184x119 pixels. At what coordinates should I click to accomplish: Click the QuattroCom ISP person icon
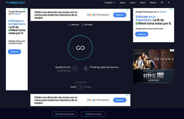pos(75,69)
